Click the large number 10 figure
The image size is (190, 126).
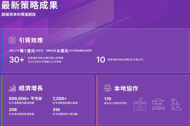click(x=100, y=60)
